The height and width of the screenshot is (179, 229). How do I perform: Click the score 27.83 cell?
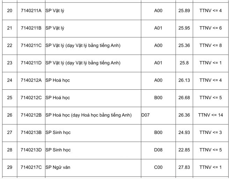tap(184, 167)
